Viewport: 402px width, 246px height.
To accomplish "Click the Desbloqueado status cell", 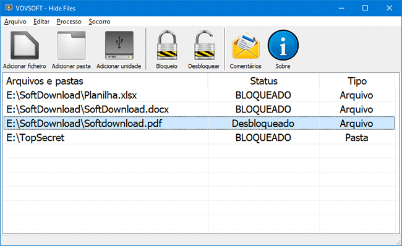I will tap(263, 124).
